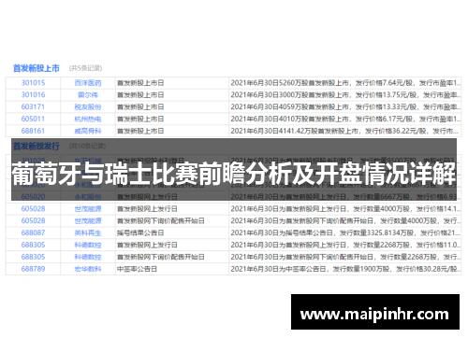Select 605028 网上发行 description with 4000万股

tap(345, 208)
